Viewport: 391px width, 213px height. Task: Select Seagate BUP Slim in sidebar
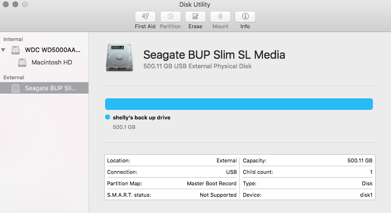pos(50,88)
